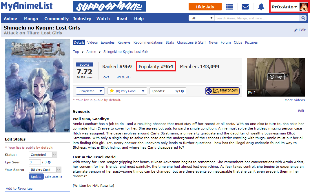The height and width of the screenshot is (192, 310).
Task: Expand the Completed status dropdown
Action: 90,91
